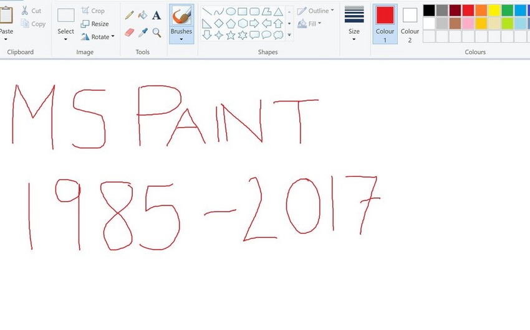Choose the Pentagon shape
Viewport: 530px width, 330px height.
(x=231, y=24)
